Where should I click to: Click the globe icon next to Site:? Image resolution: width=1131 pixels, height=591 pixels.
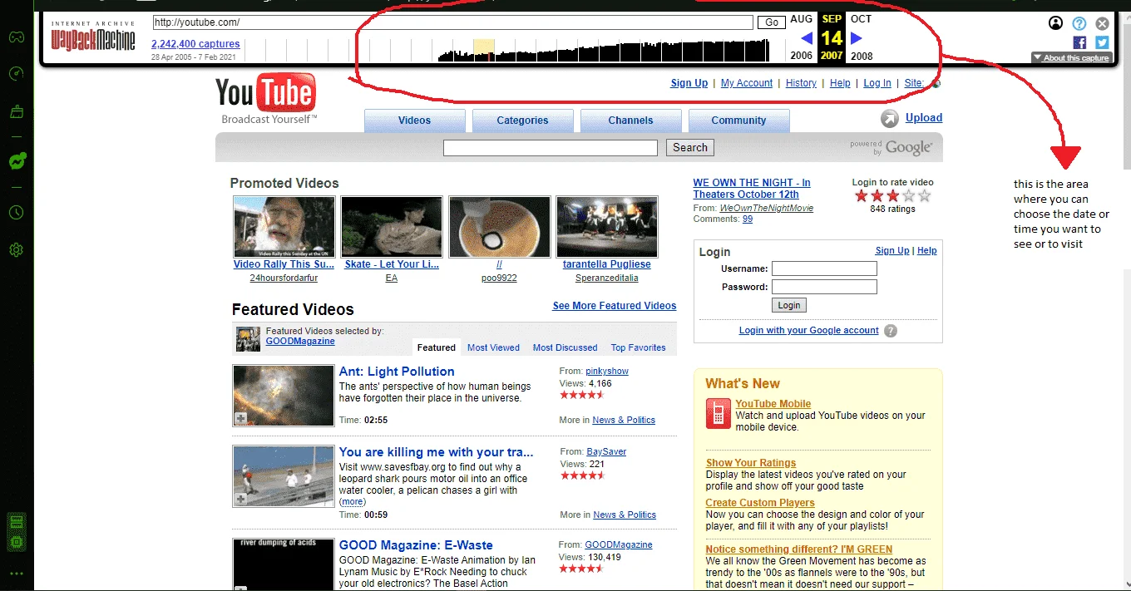(936, 83)
